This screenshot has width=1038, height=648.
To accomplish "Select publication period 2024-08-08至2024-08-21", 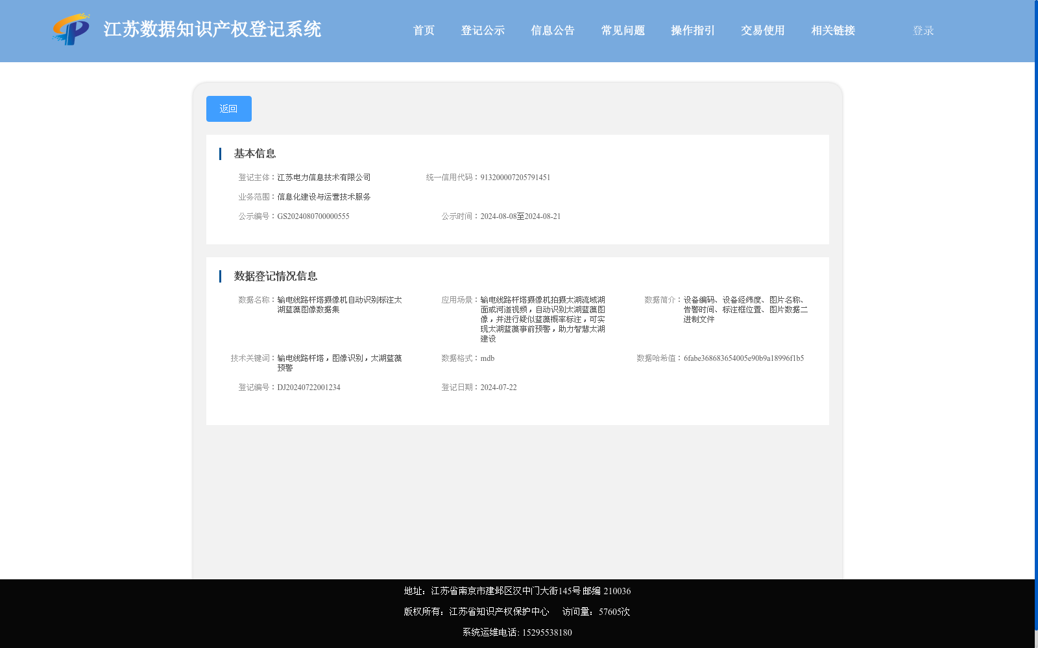I will point(520,216).
